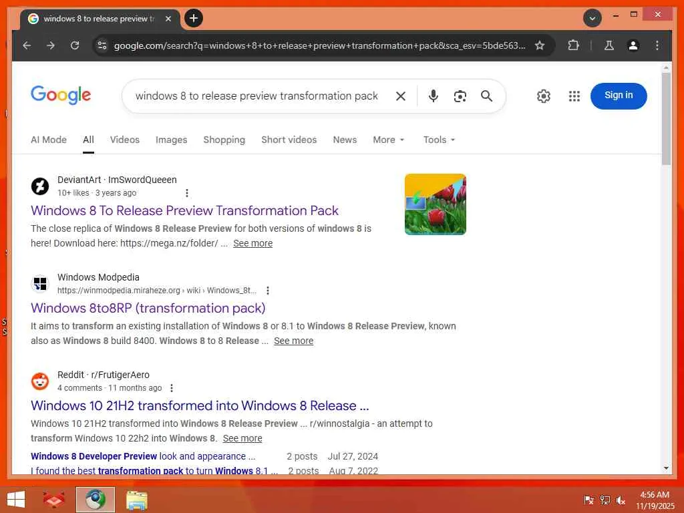Screen dimensions: 684x513
Task: Open Windows 8to8RP transformation pack link
Action: coord(148,309)
